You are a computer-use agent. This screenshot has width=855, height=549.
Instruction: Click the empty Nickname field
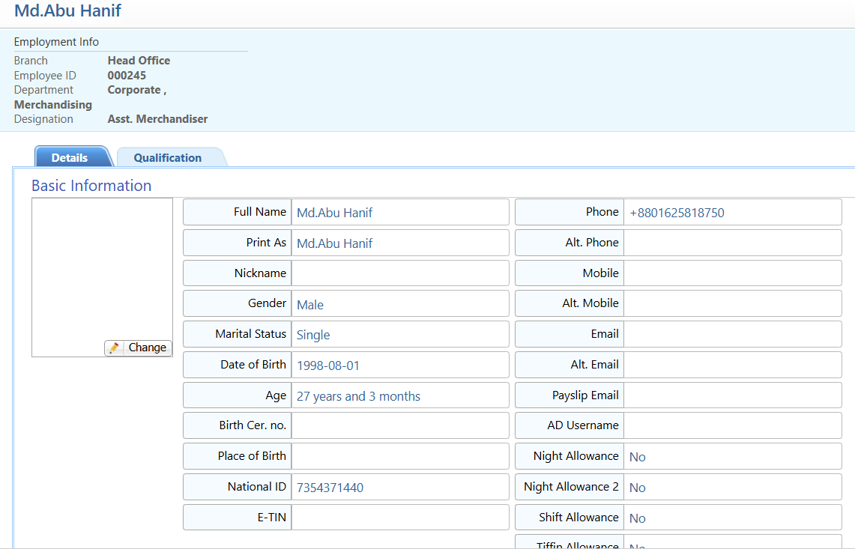(399, 273)
